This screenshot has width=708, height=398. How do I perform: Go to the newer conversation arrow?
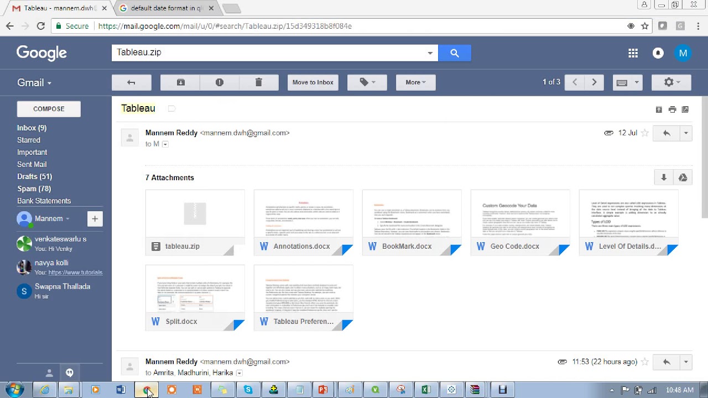coord(575,82)
